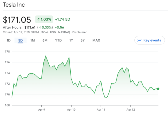The width and height of the screenshot is (168, 113).
Task: Click the green up-arrow in percentage badge
Action: [x=39, y=19]
